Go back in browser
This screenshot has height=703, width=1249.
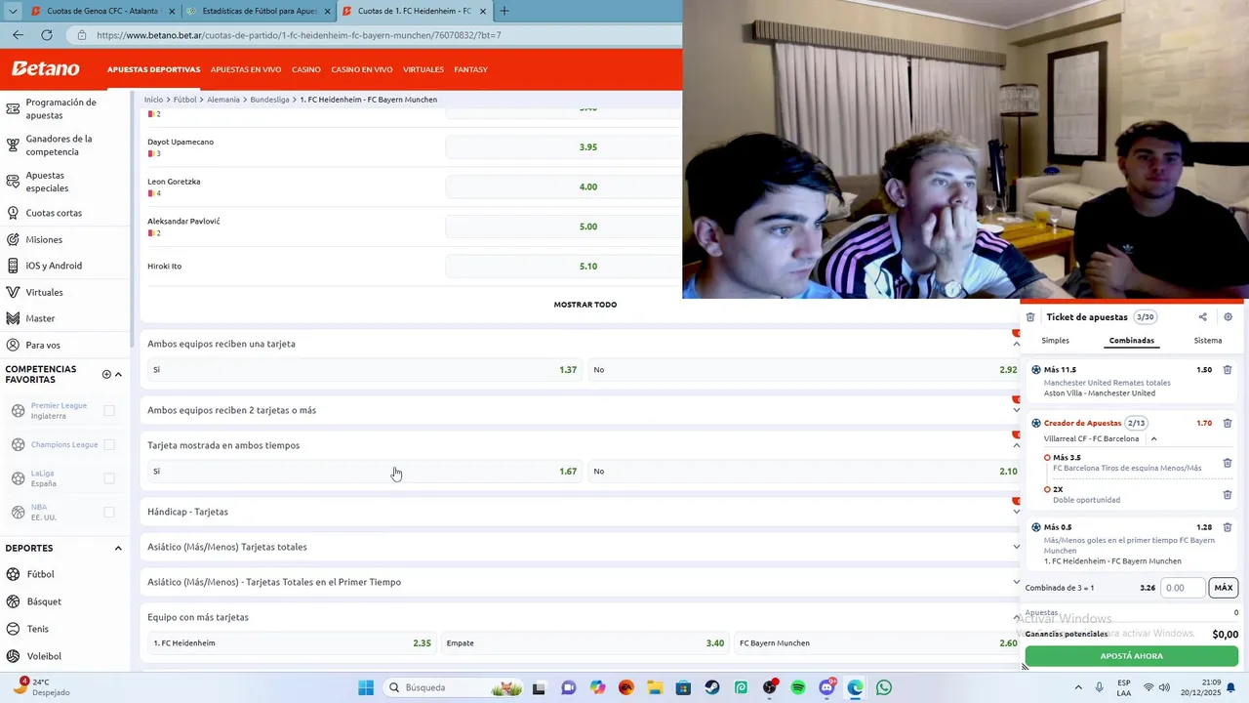point(18,35)
